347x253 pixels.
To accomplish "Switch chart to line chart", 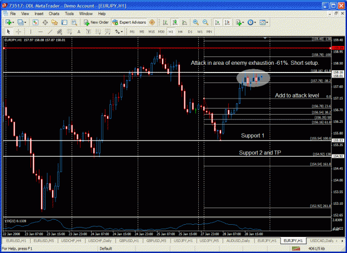I will [x=184, y=22].
